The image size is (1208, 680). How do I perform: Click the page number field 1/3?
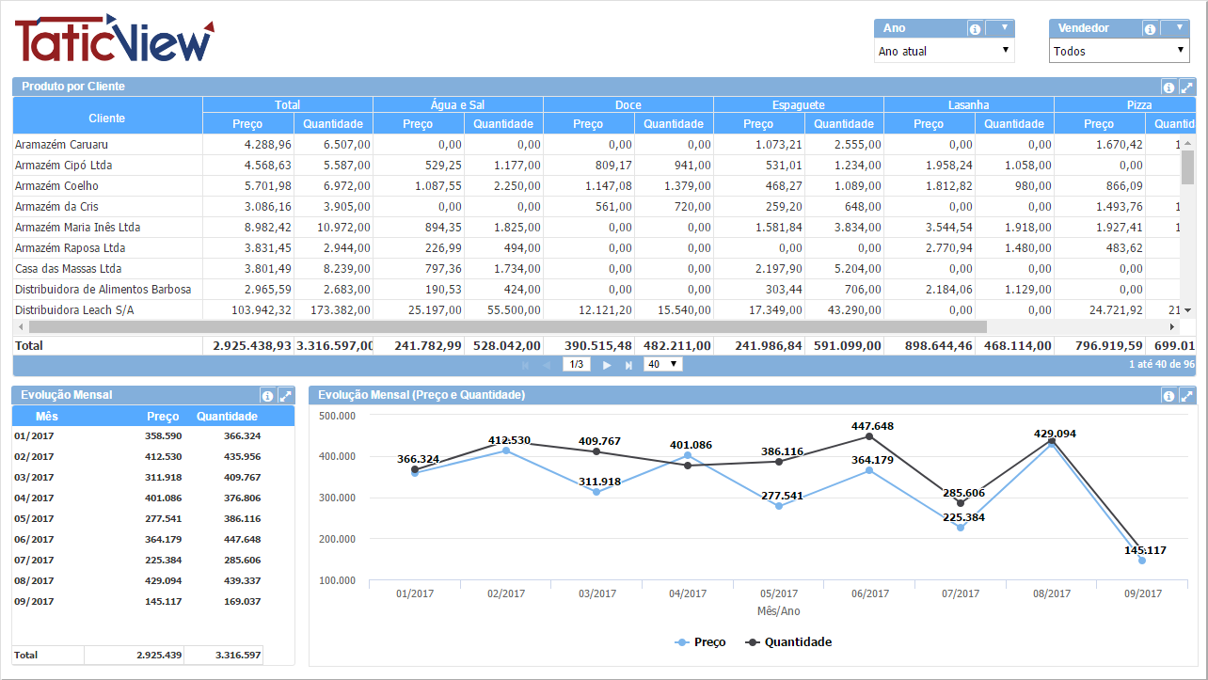click(x=576, y=364)
